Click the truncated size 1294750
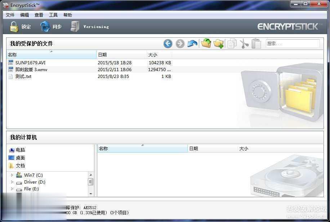 159,70
